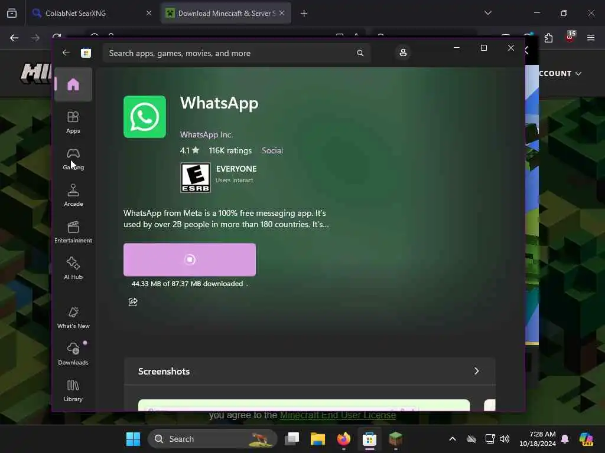Click the WhatsApp app logo
This screenshot has width=605, height=453.
(x=145, y=117)
